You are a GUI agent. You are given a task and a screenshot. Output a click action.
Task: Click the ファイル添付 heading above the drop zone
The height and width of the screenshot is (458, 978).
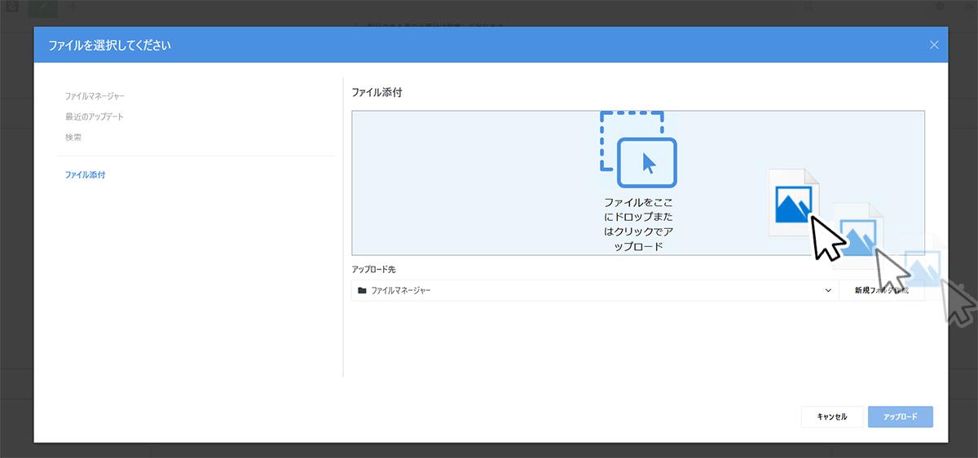pos(377,93)
